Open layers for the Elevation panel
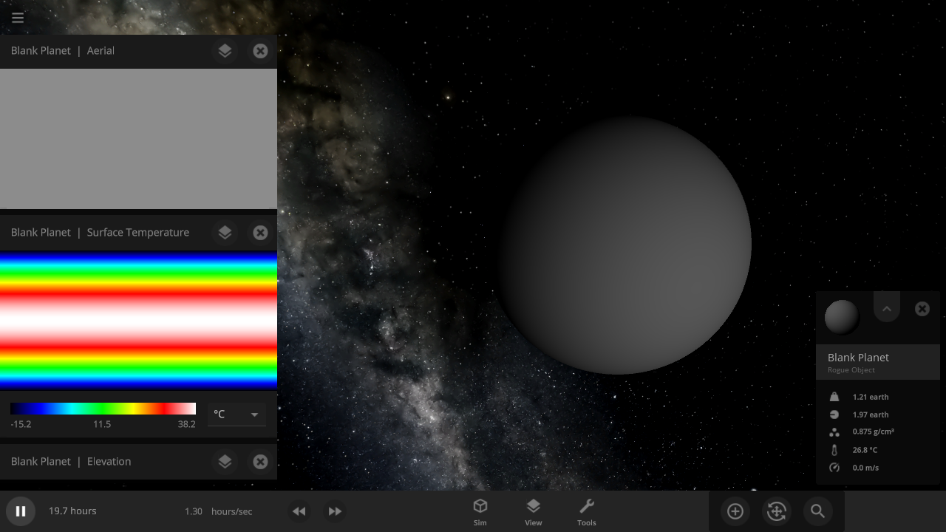The height and width of the screenshot is (532, 946). point(225,462)
